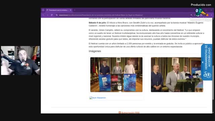Click the zoom magnifier icon in the address bar
Viewport: 215px width, 121px height.
[191, 15]
